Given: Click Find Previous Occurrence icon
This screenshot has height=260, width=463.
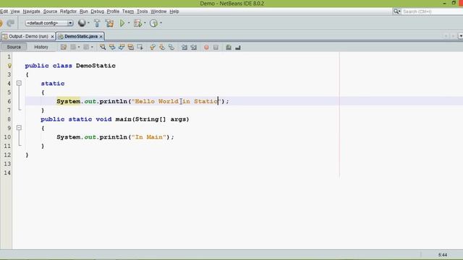Looking at the screenshot, I should point(112,47).
